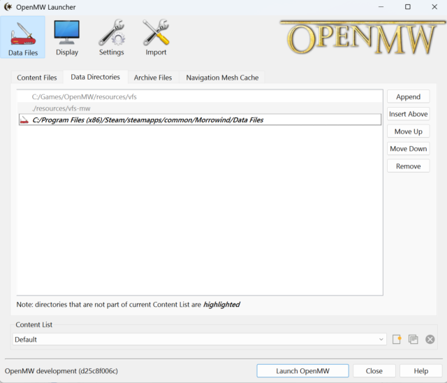The image size is (447, 383).
Task: Open the Data Files section
Action: click(24, 38)
